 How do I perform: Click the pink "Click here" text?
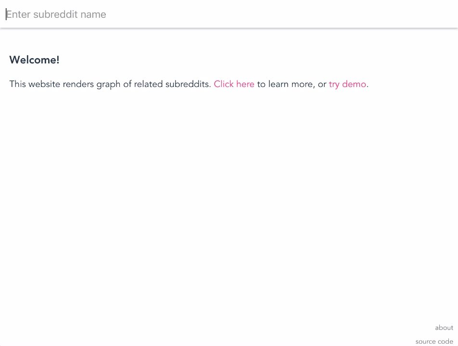tap(234, 84)
